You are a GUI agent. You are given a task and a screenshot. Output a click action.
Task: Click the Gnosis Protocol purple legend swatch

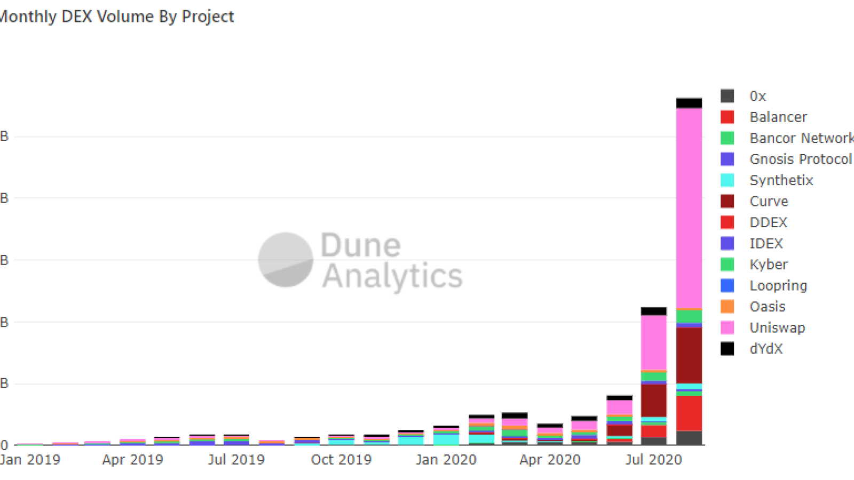click(x=727, y=159)
